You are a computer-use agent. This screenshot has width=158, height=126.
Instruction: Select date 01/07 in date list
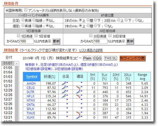8,63
